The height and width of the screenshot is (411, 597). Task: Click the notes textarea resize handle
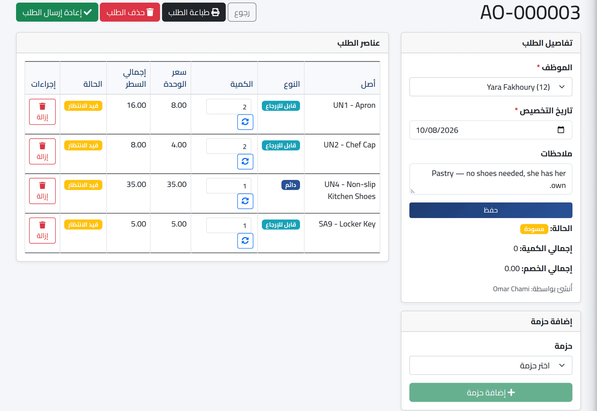click(x=413, y=191)
